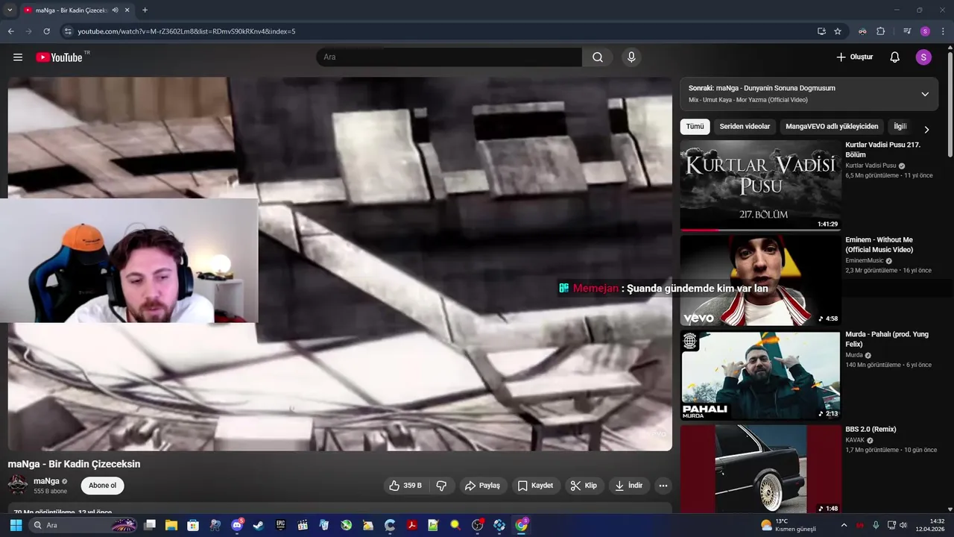
Task: Like the video with 359 B
Action: (405, 486)
